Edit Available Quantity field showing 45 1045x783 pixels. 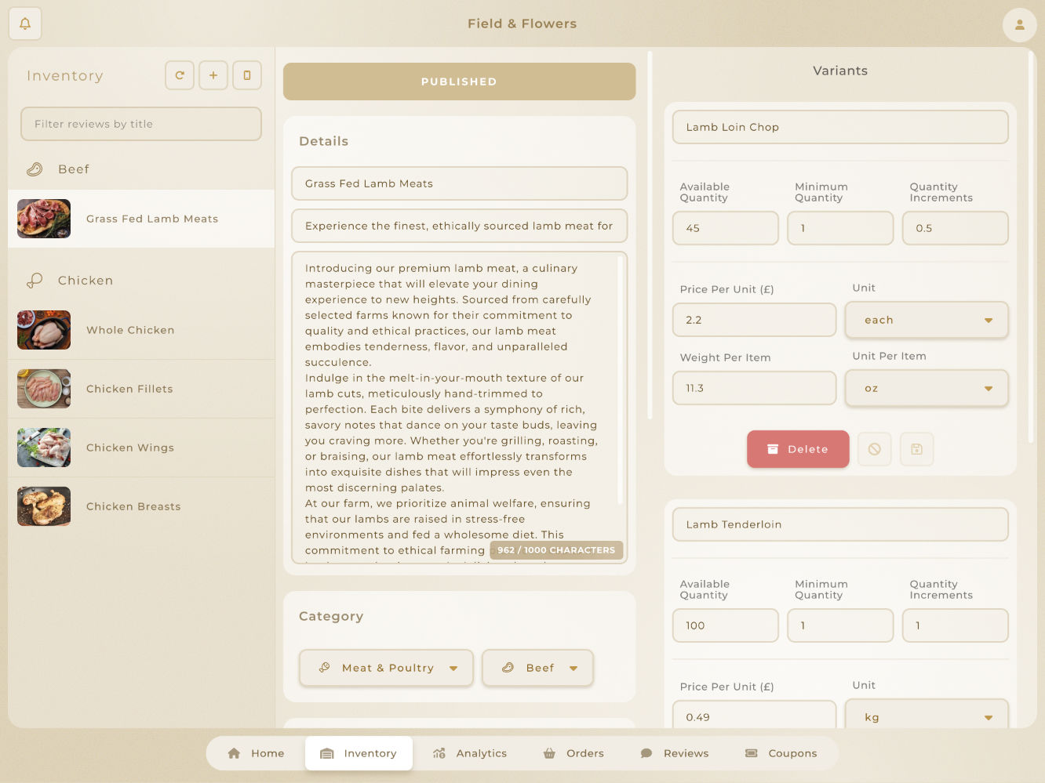[726, 228]
